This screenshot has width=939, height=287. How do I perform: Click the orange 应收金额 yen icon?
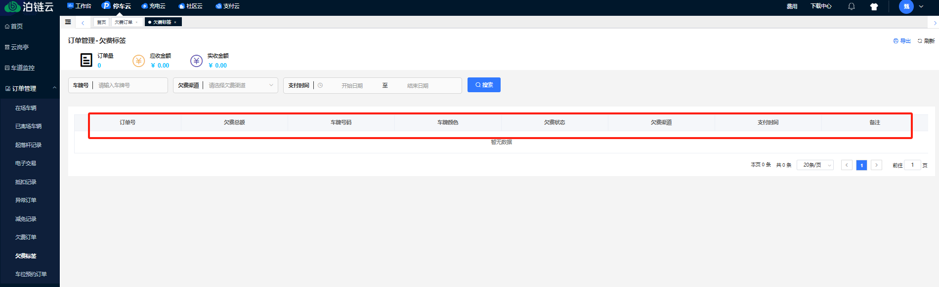tap(139, 61)
